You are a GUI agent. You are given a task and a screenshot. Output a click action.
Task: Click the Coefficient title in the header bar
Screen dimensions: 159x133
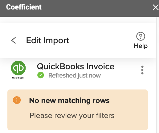tap(24, 7)
